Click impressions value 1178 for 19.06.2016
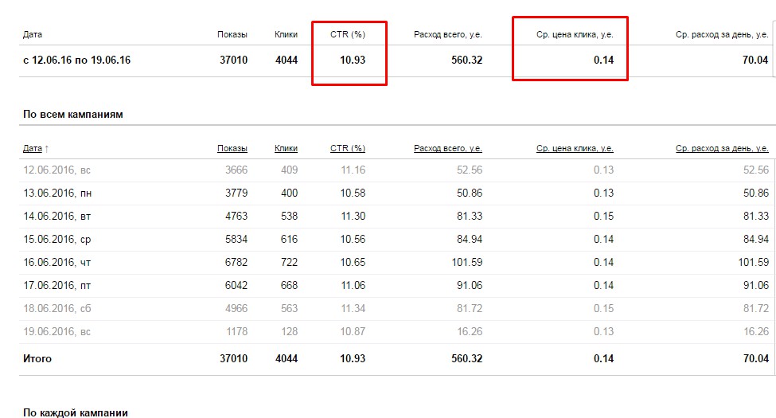Screen dimensions: 776x418 pyautogui.click(x=237, y=331)
